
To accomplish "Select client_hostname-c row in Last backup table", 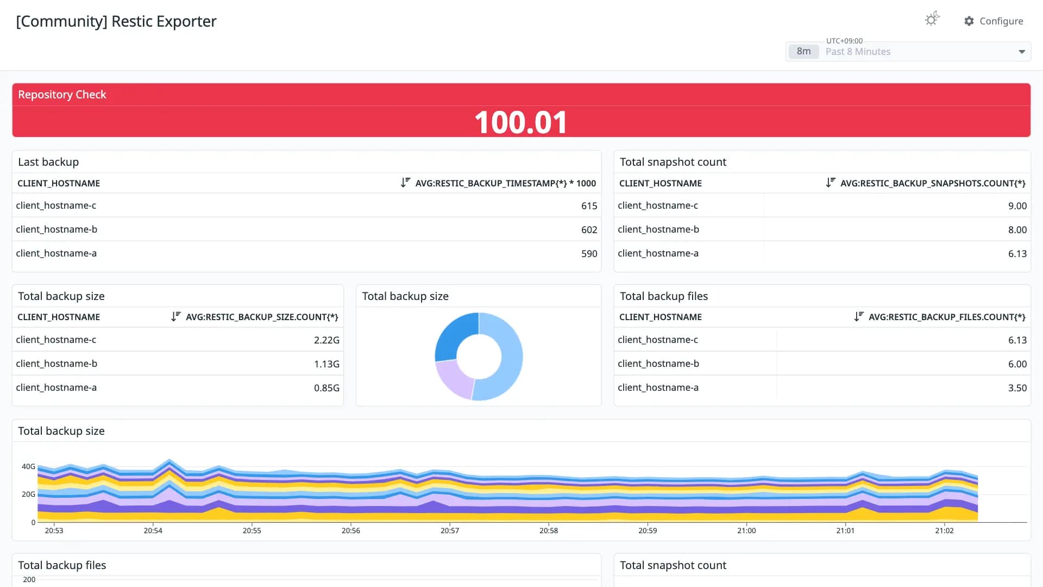I will click(x=306, y=205).
